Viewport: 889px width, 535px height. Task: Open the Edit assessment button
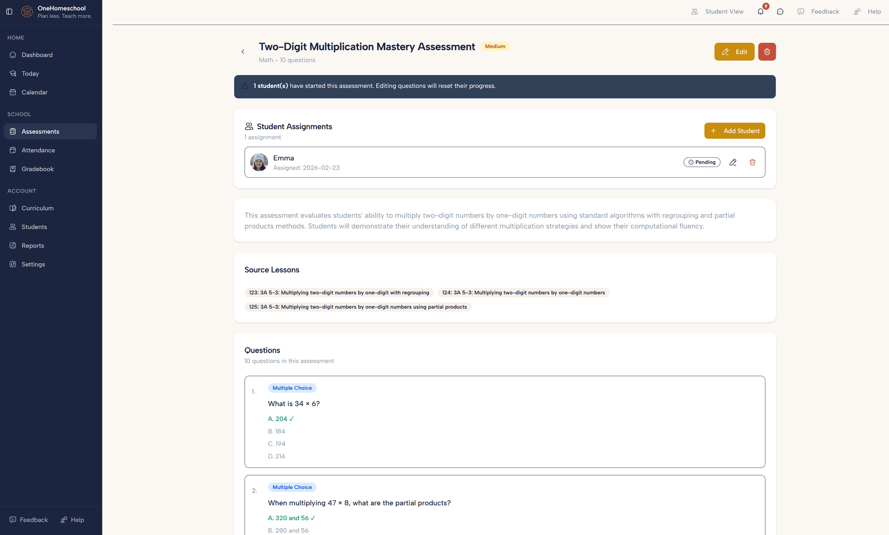point(734,51)
